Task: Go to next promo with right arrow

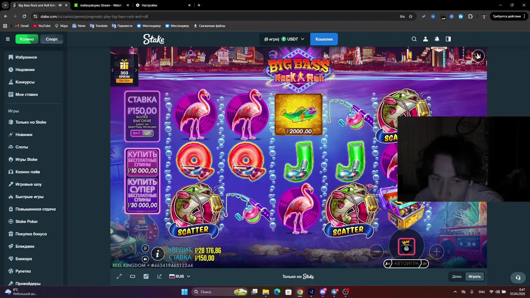Action: pyautogui.click(x=136, y=70)
